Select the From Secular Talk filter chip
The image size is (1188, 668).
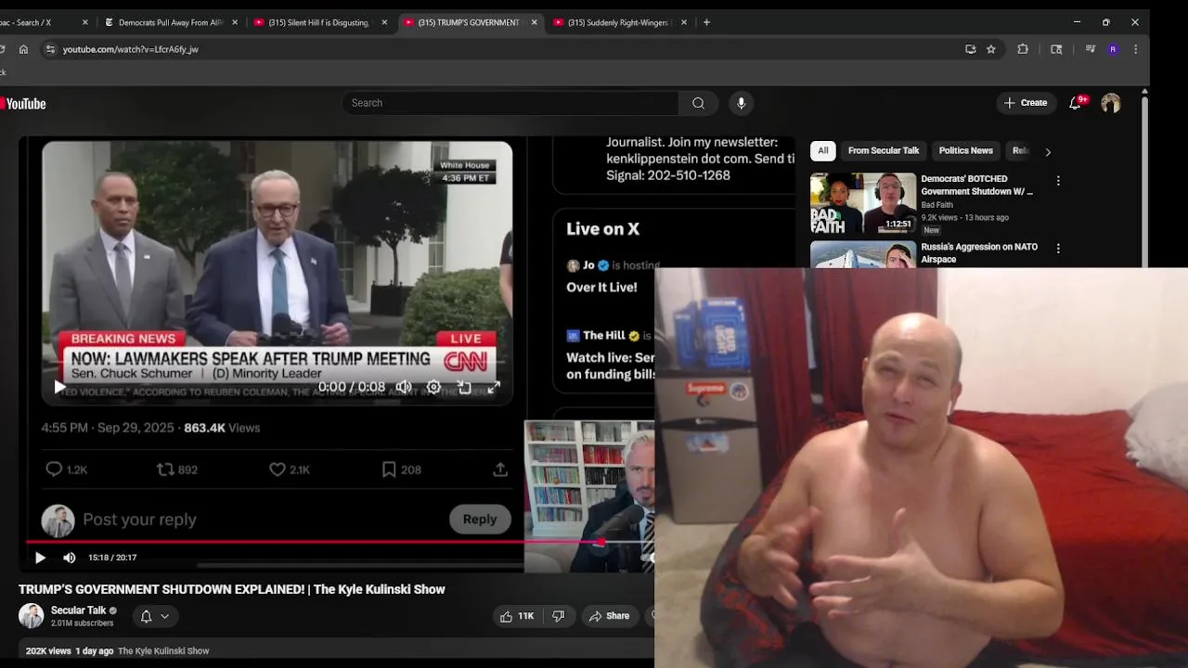884,150
